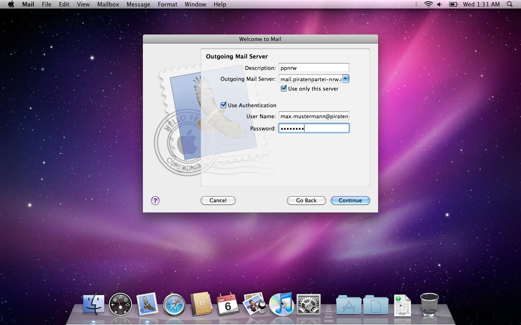Open Address Book in the Dock
The width and height of the screenshot is (521, 325).
click(201, 304)
